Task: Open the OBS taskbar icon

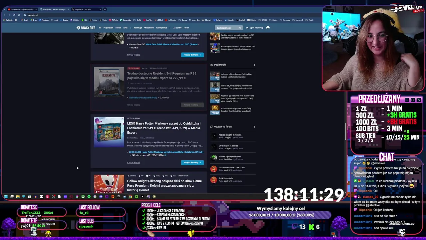Action: point(53,197)
